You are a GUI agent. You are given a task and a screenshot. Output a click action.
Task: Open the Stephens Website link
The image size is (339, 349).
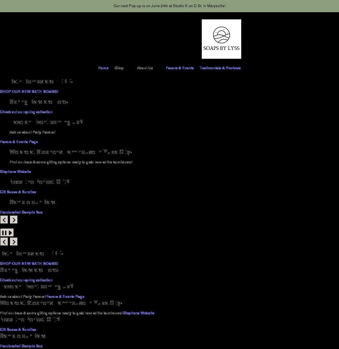16,172
